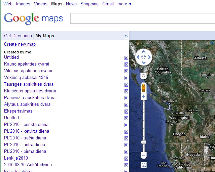Screen dimensions: 215x172
Task: Open the 'more' dropdown in top bar
Action: 124,4
